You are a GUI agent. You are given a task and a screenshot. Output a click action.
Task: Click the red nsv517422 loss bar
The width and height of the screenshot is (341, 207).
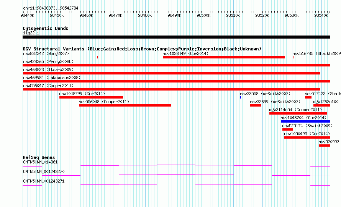[308, 97]
